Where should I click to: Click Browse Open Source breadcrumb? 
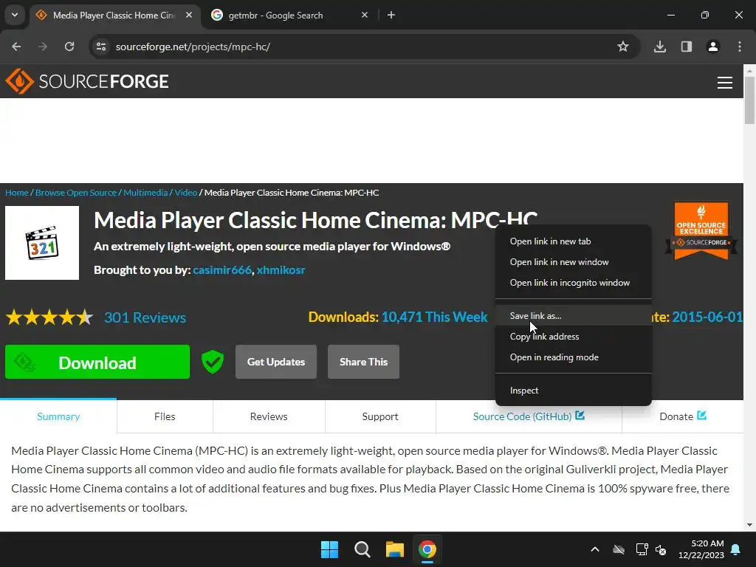click(x=76, y=193)
